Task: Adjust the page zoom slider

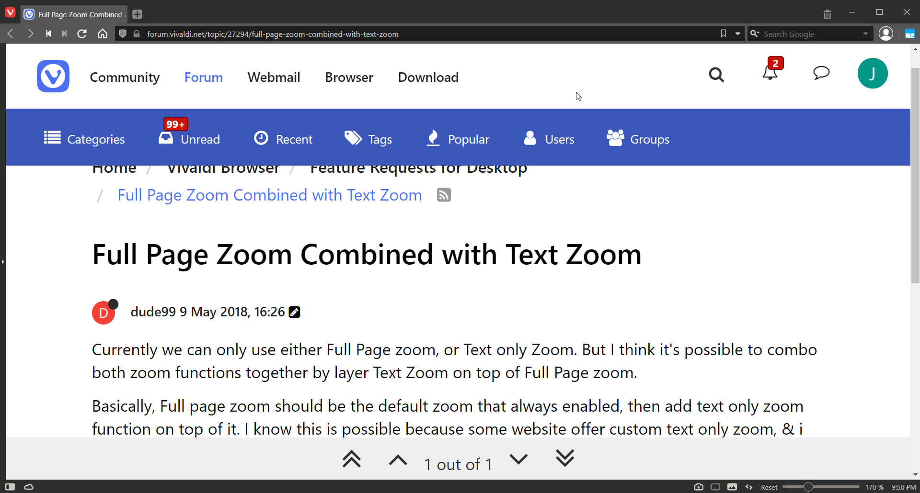Action: (x=808, y=486)
